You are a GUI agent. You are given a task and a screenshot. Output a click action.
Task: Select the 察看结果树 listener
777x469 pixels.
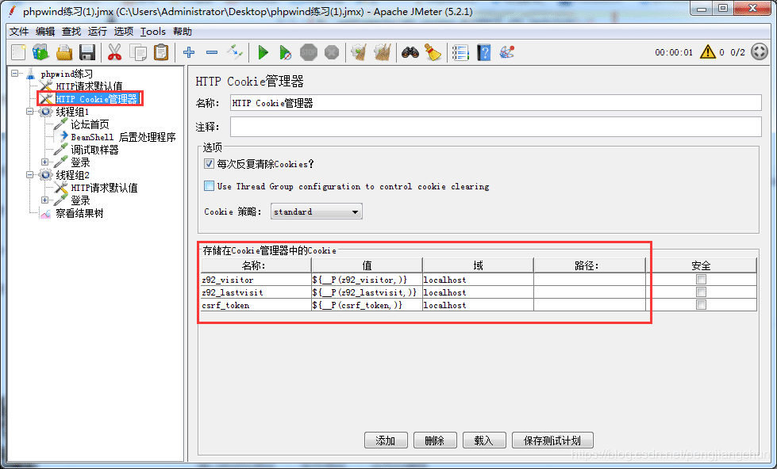(80, 213)
